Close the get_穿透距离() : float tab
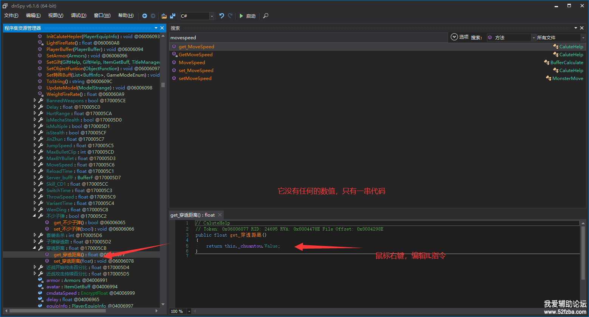Screen dimensions: 589x317 click(220, 215)
